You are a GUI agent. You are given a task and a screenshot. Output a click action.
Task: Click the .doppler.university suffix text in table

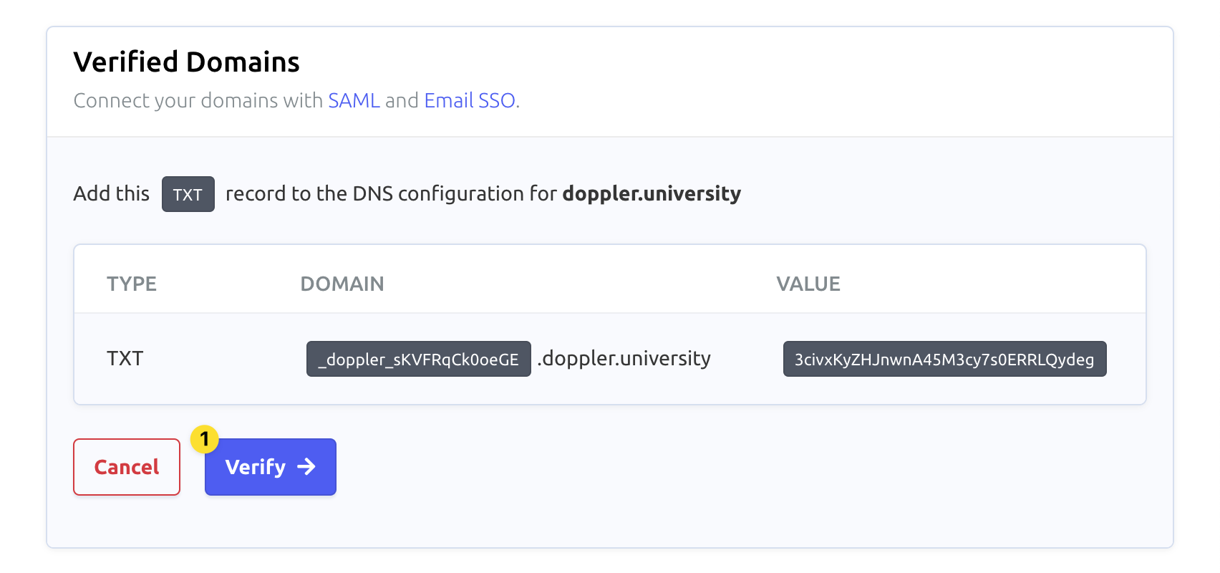[x=624, y=358]
